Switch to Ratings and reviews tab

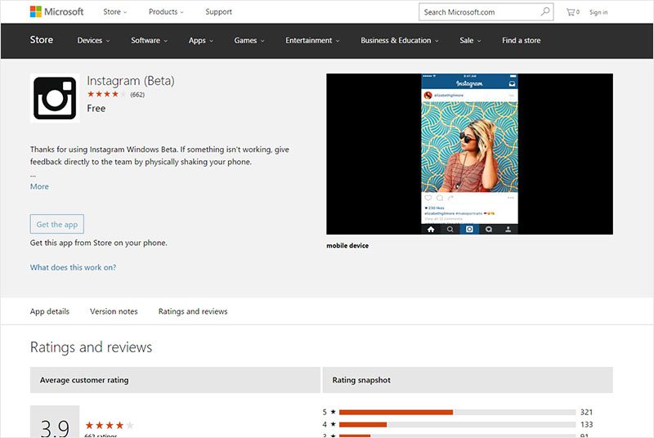point(193,311)
